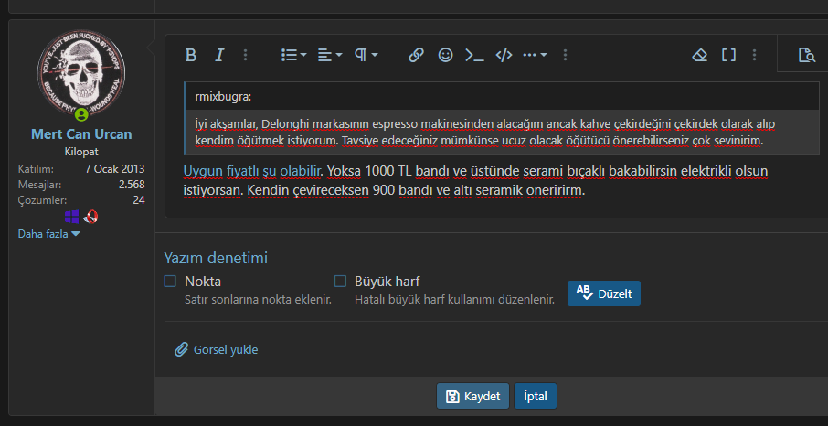
Task: Click the Yazım denetimi heading
Action: 216,258
